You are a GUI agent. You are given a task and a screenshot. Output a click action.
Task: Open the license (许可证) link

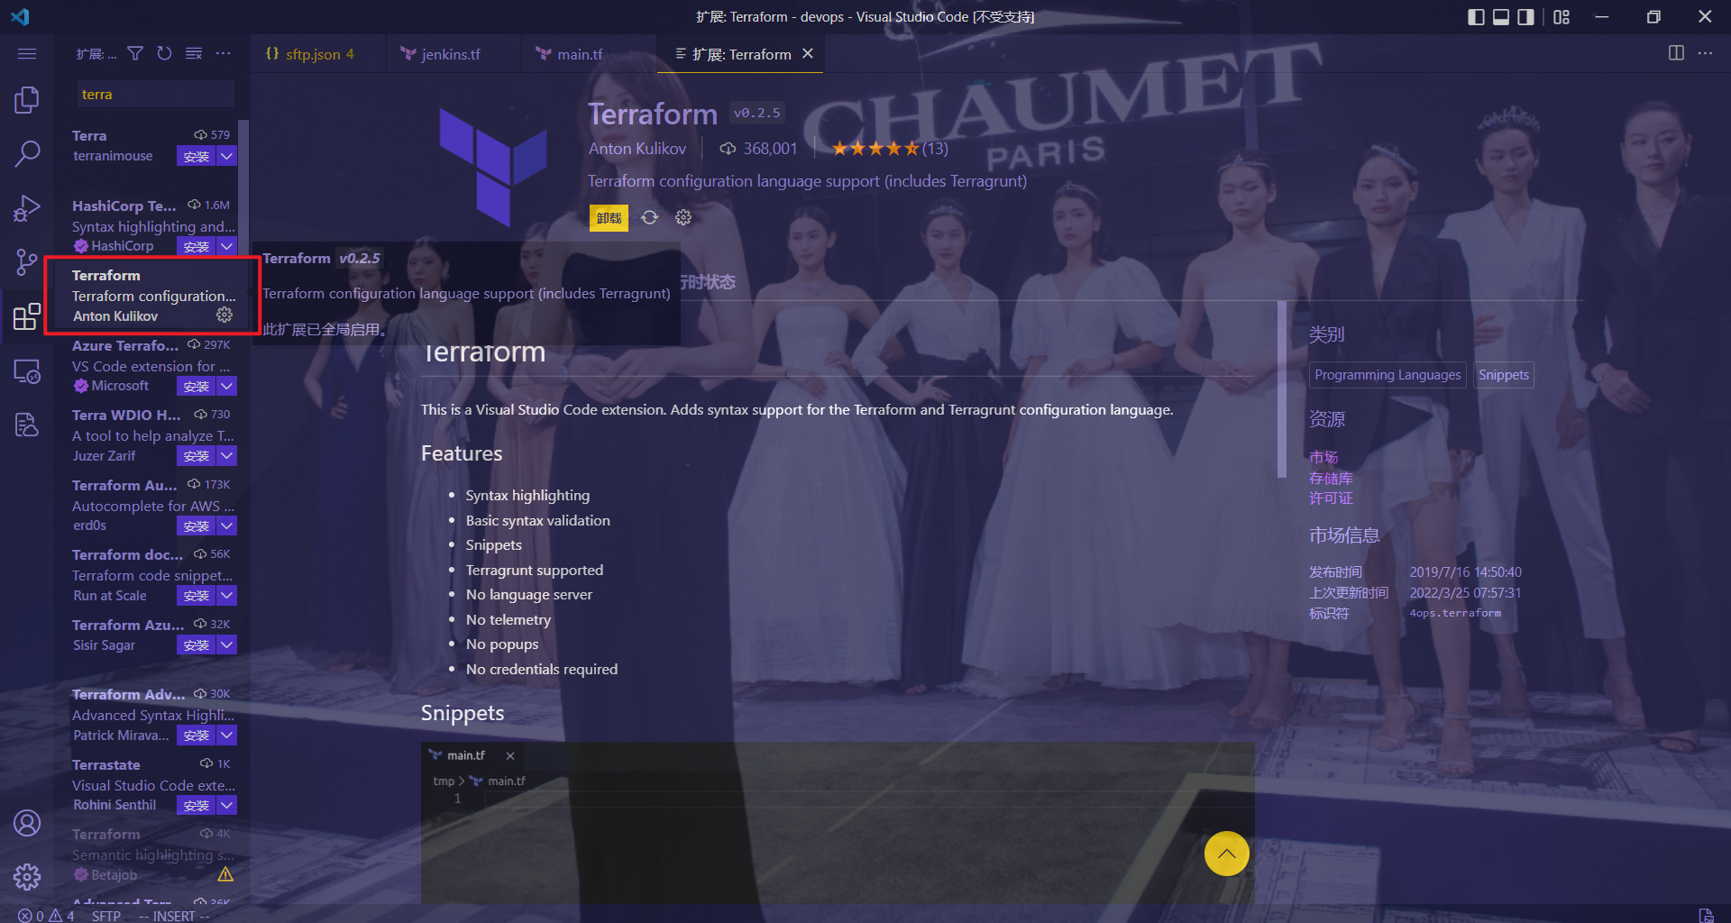pos(1331,498)
